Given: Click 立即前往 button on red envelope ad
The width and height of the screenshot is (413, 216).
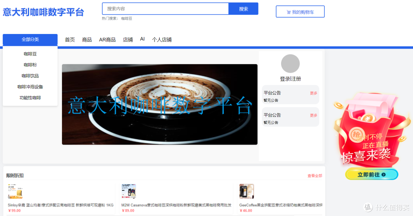Looking at the screenshot, I should tap(372, 174).
